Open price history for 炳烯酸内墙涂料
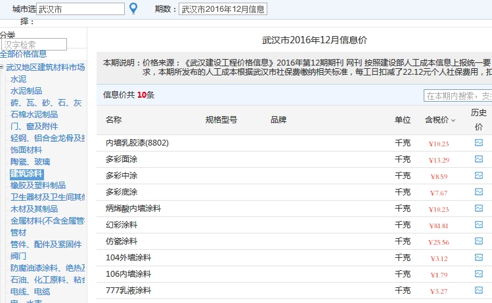Image resolution: width=492 pixels, height=303 pixels. click(x=478, y=208)
